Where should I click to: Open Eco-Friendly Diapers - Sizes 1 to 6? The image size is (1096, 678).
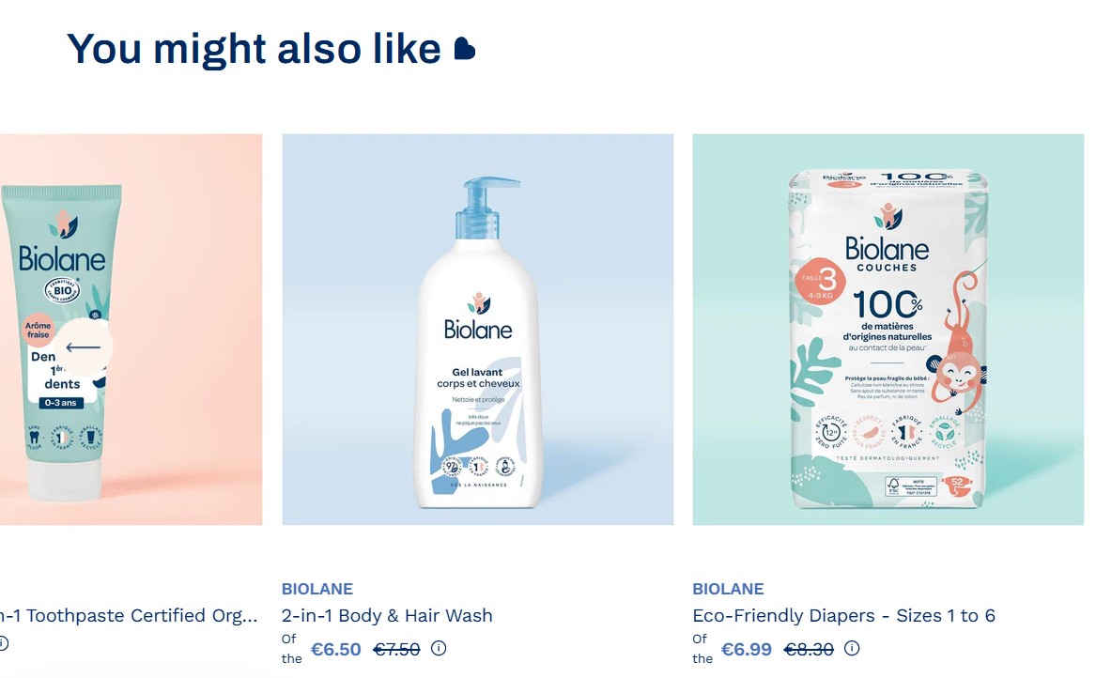(x=843, y=615)
